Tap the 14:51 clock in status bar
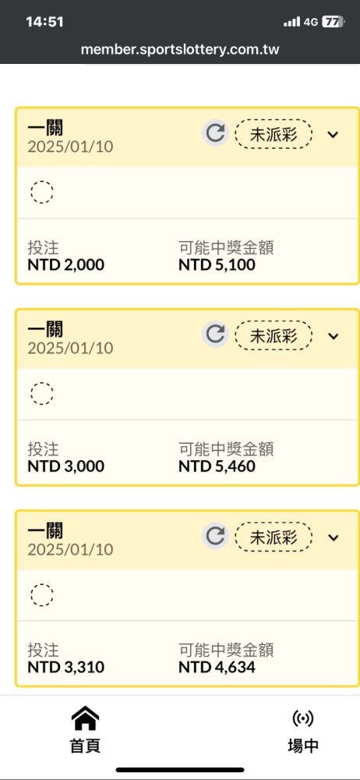 [43, 22]
